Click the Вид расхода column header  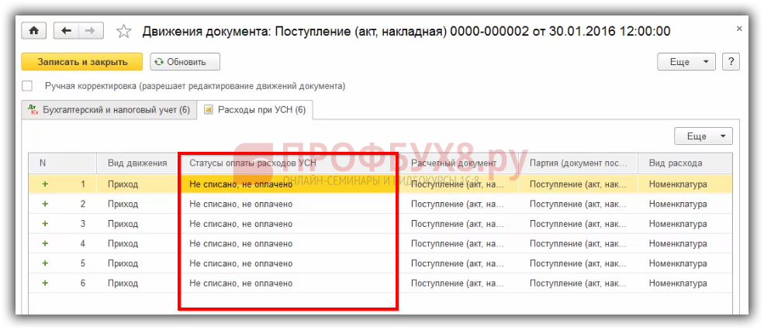pyautogui.click(x=676, y=163)
